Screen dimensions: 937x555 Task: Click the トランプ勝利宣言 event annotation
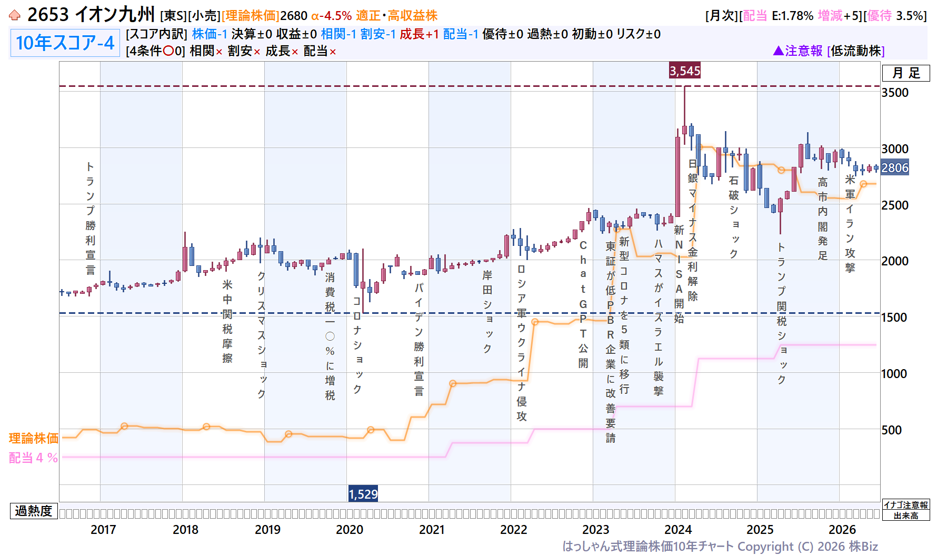[91, 219]
